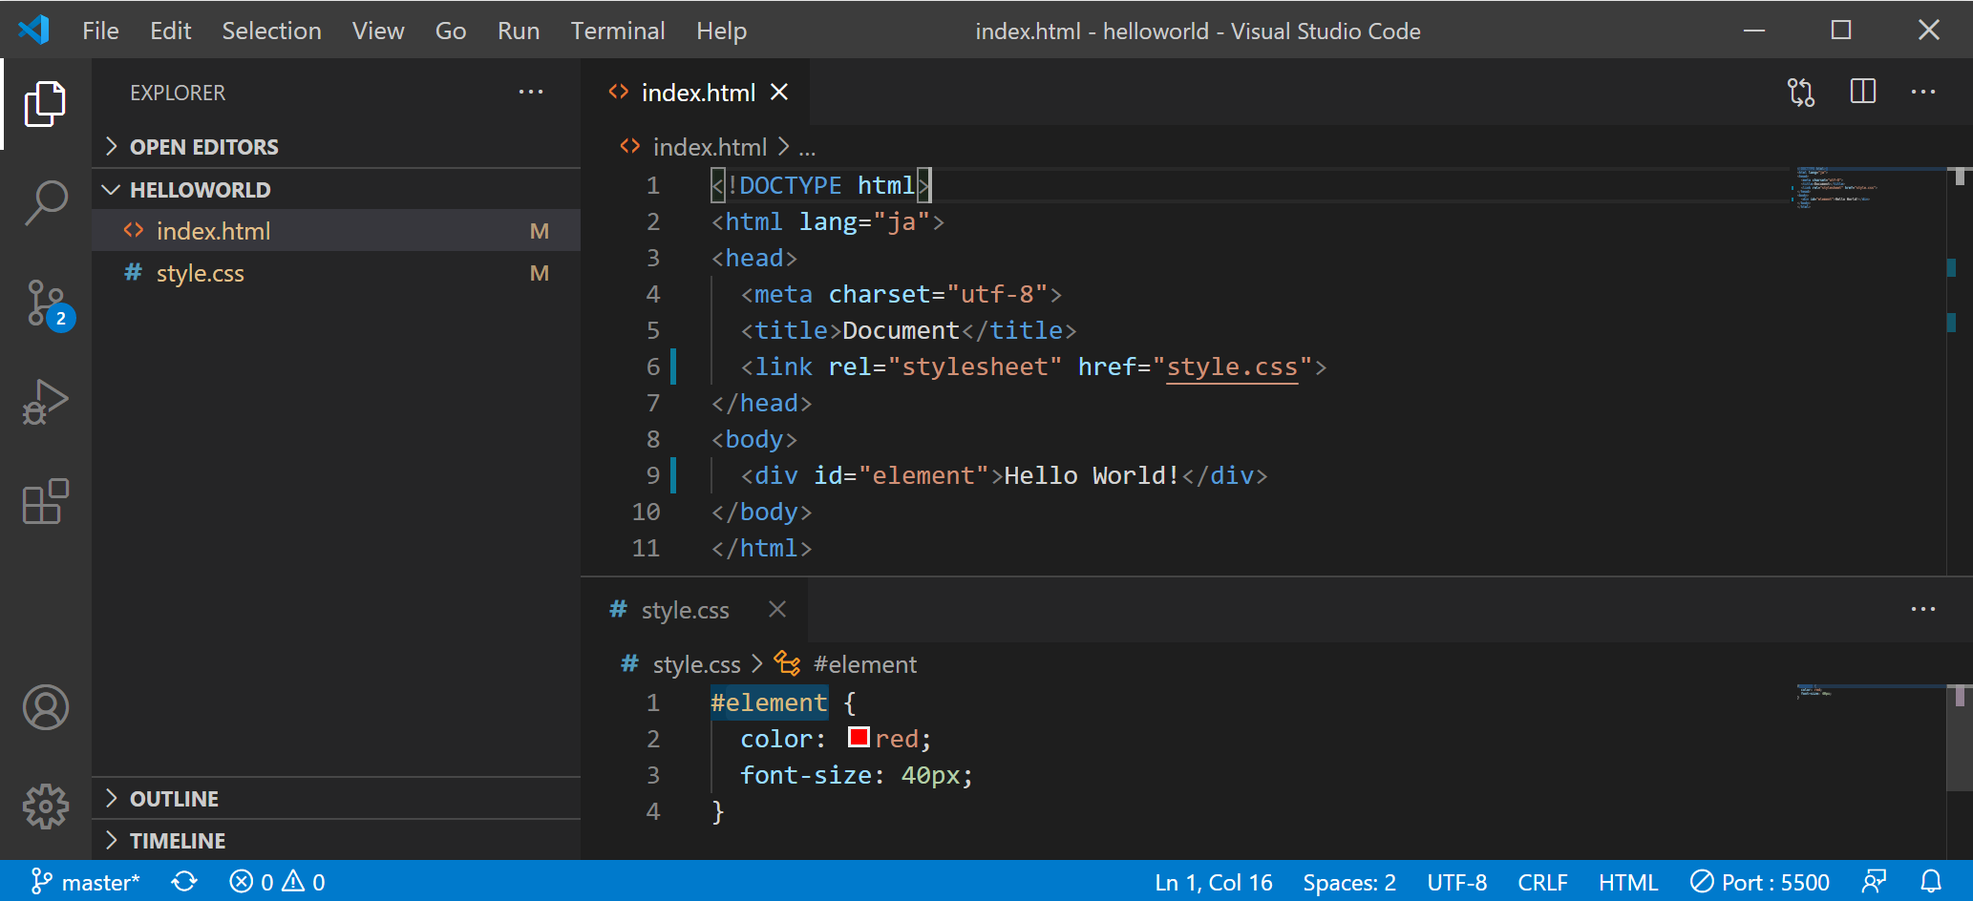
Task: Select the Search icon in Activity Bar
Action: (x=45, y=202)
